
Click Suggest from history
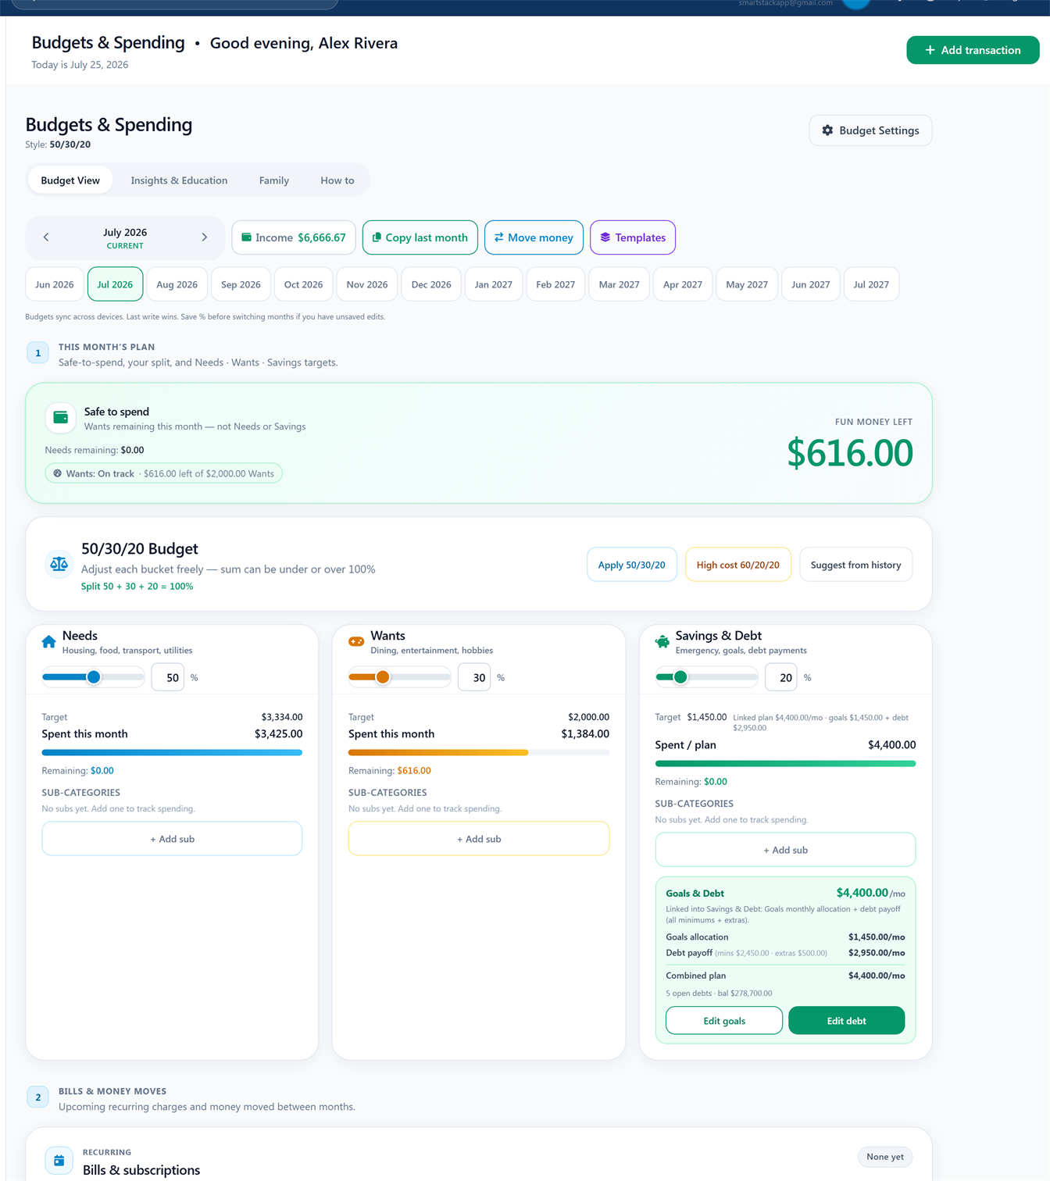point(856,565)
